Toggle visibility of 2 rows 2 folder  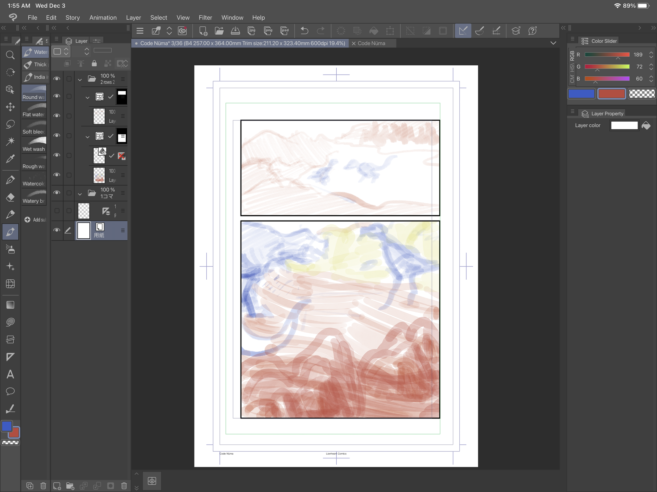[57, 79]
